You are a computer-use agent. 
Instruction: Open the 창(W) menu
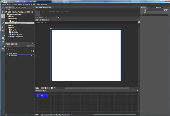[38, 5]
